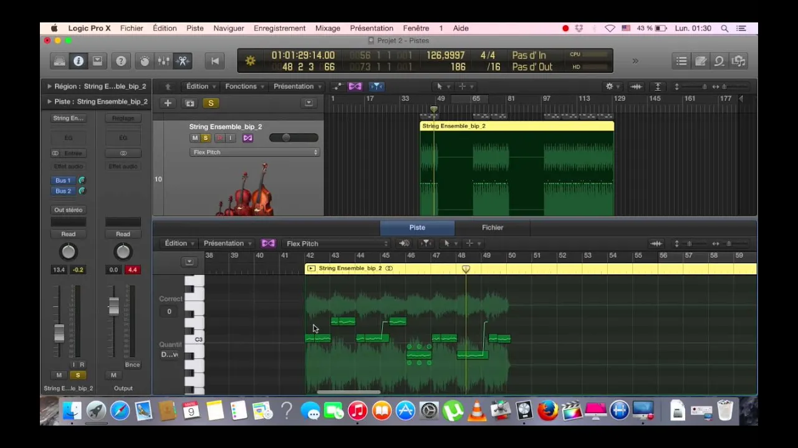Click the editor waveform zoom button
This screenshot has height=448, width=798.
[x=656, y=243]
